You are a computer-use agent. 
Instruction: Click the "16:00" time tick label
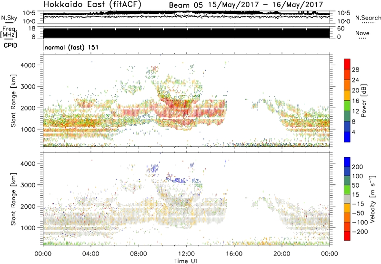234,254
